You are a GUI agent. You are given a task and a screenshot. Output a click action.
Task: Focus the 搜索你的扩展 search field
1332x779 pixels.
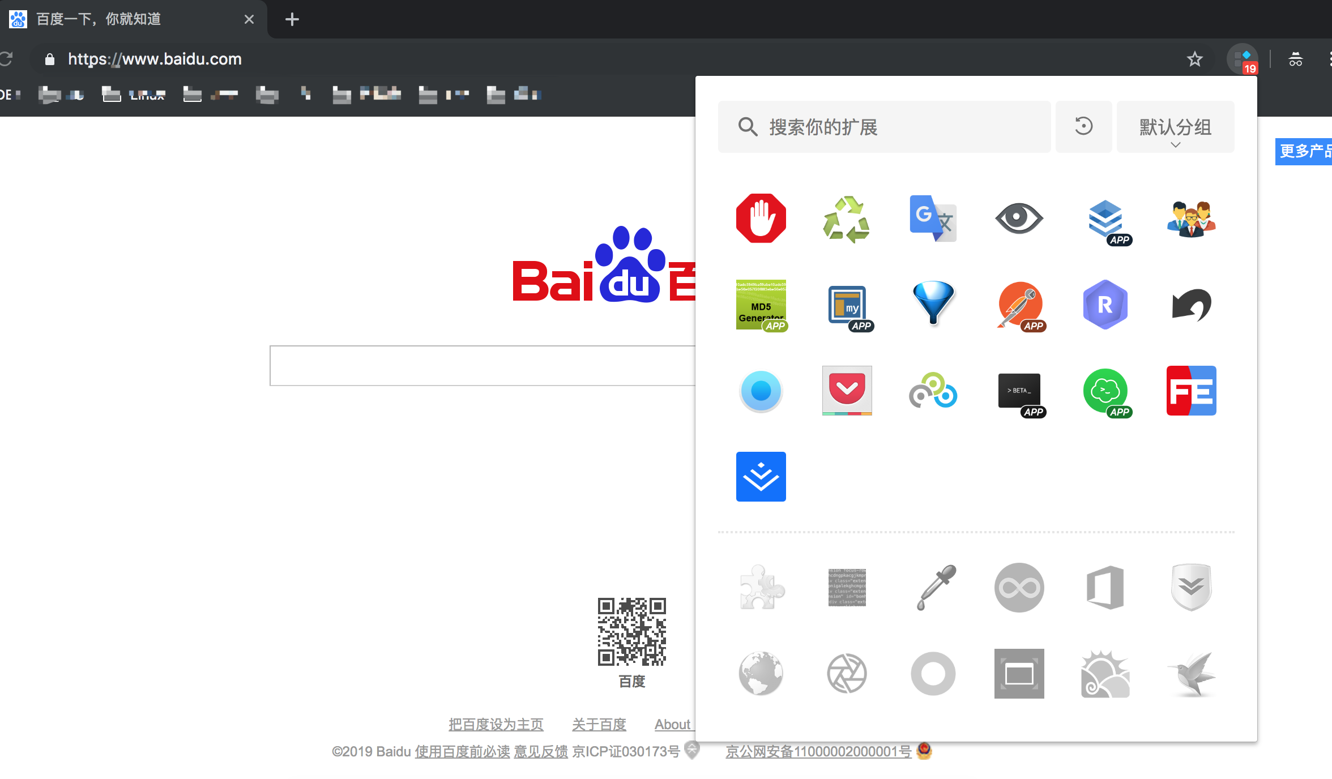pyautogui.click(x=884, y=127)
